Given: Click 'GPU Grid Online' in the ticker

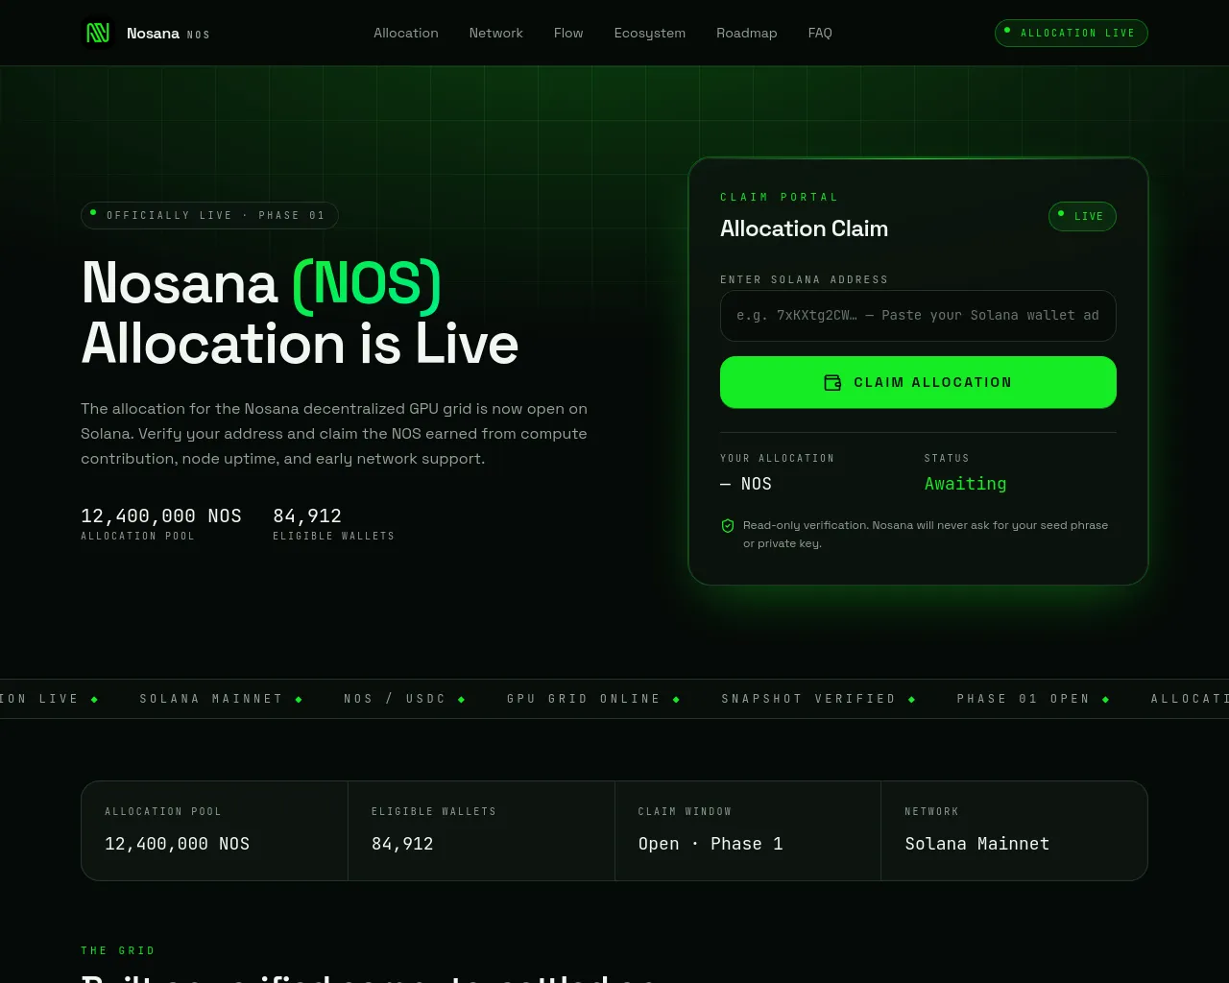Looking at the screenshot, I should pos(584,699).
